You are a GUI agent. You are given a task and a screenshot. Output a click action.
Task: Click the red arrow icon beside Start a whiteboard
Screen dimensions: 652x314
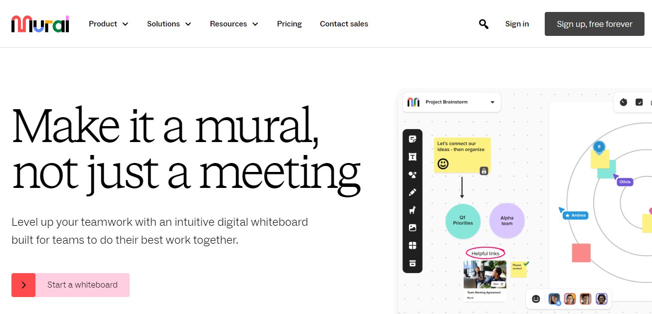pyautogui.click(x=23, y=285)
